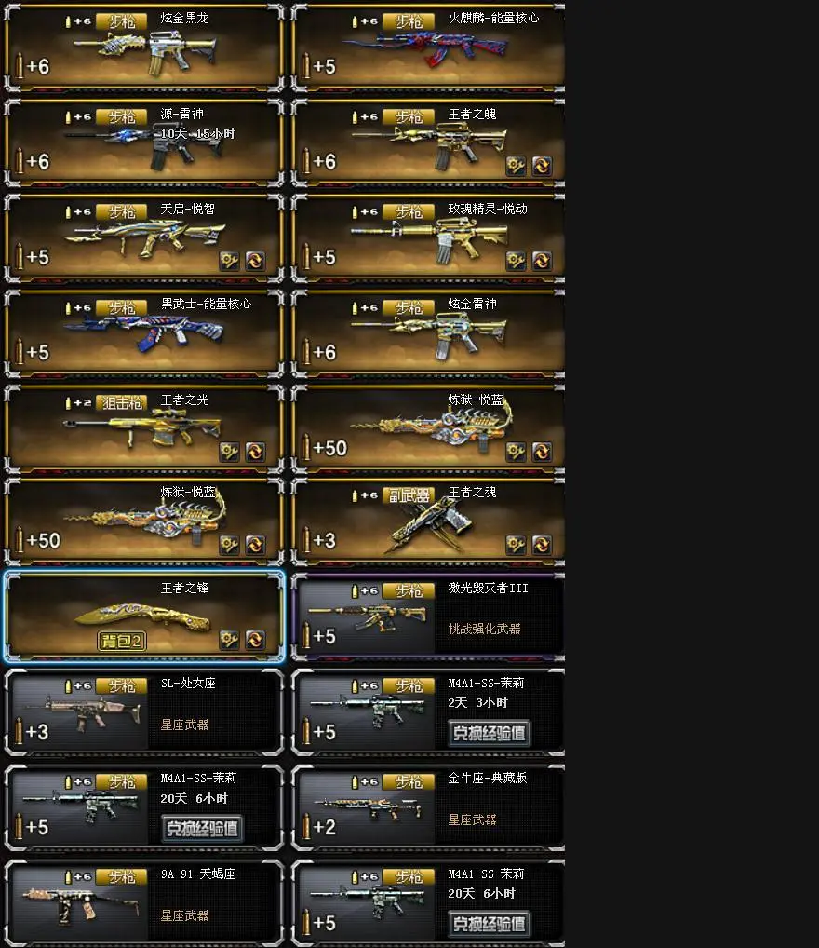Click swap arrows icon on 王者之锋 knife card
The width and height of the screenshot is (819, 948).
click(x=255, y=640)
